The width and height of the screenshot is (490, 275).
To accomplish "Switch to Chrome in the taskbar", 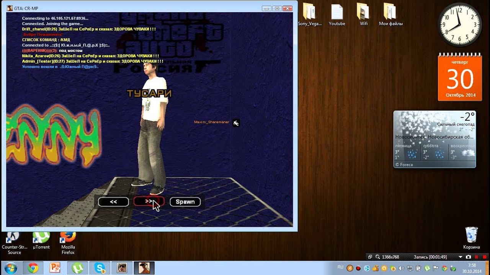I will 33,269.
